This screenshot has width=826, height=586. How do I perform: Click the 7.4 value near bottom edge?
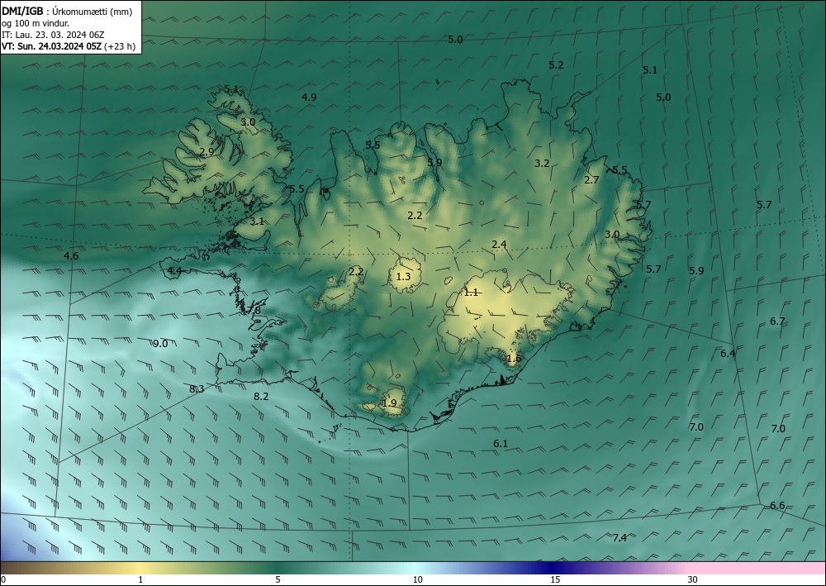coord(619,537)
